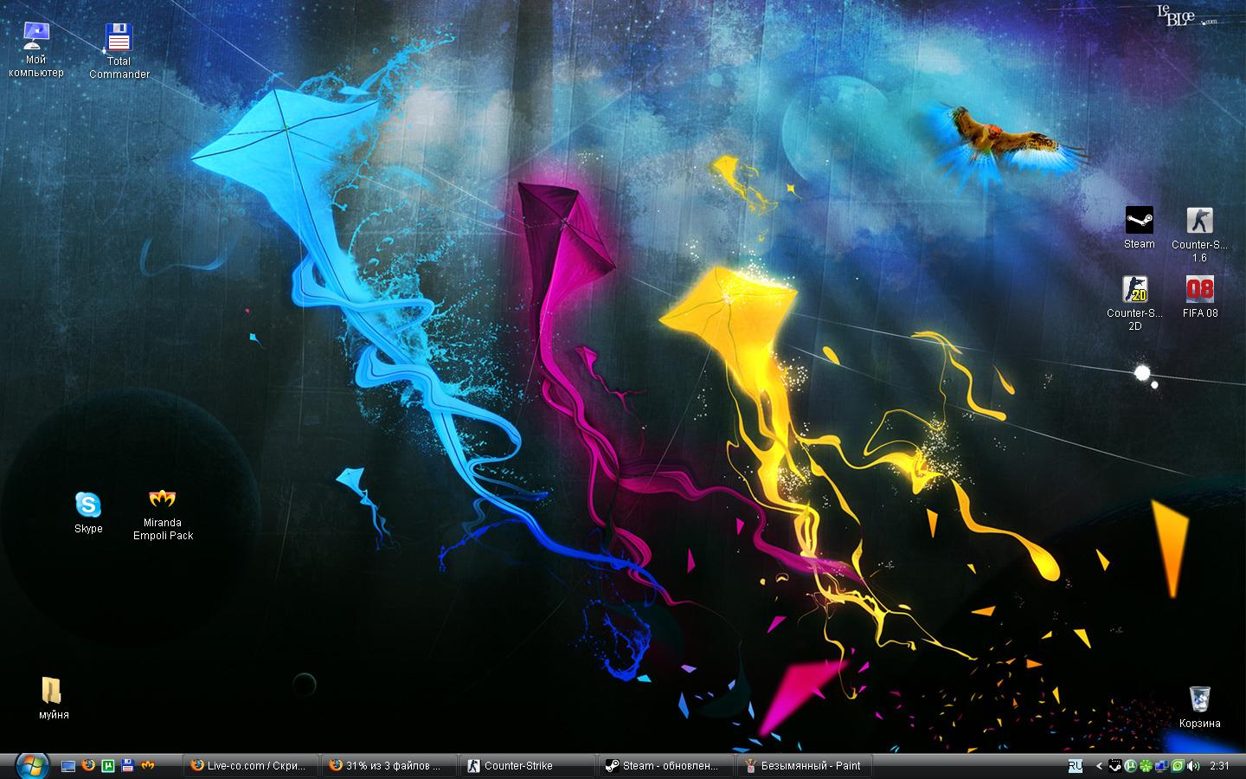Launch Firefox from the quick launch bar
Image resolution: width=1246 pixels, height=779 pixels.
(x=88, y=766)
